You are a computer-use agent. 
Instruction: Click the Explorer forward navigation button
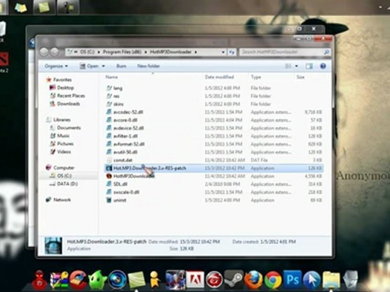54,52
